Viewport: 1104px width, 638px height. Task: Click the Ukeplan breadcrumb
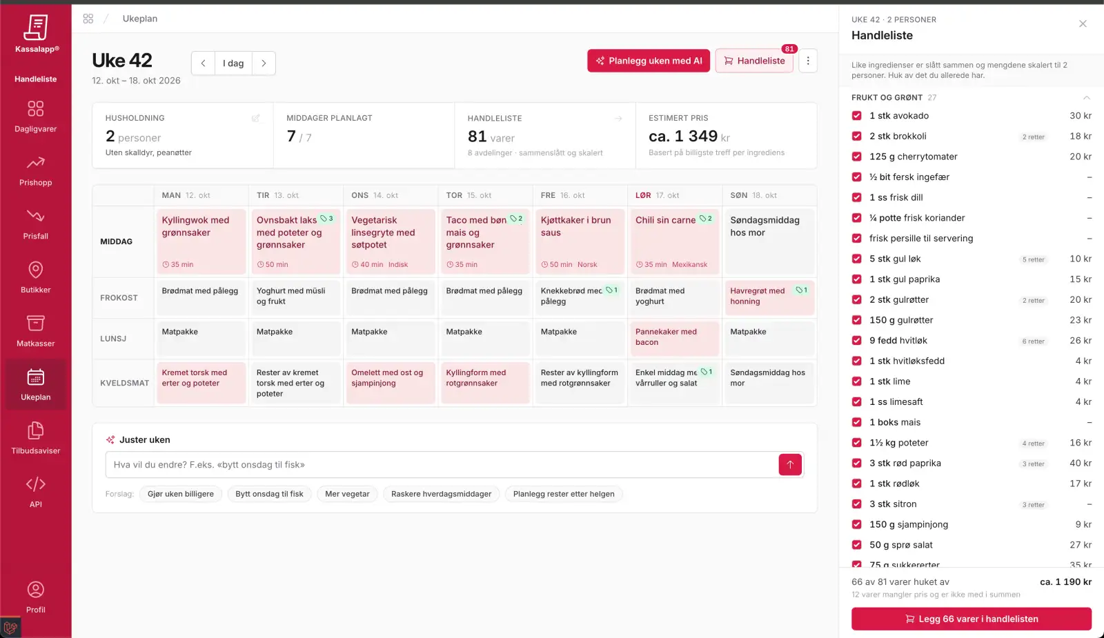click(x=140, y=19)
